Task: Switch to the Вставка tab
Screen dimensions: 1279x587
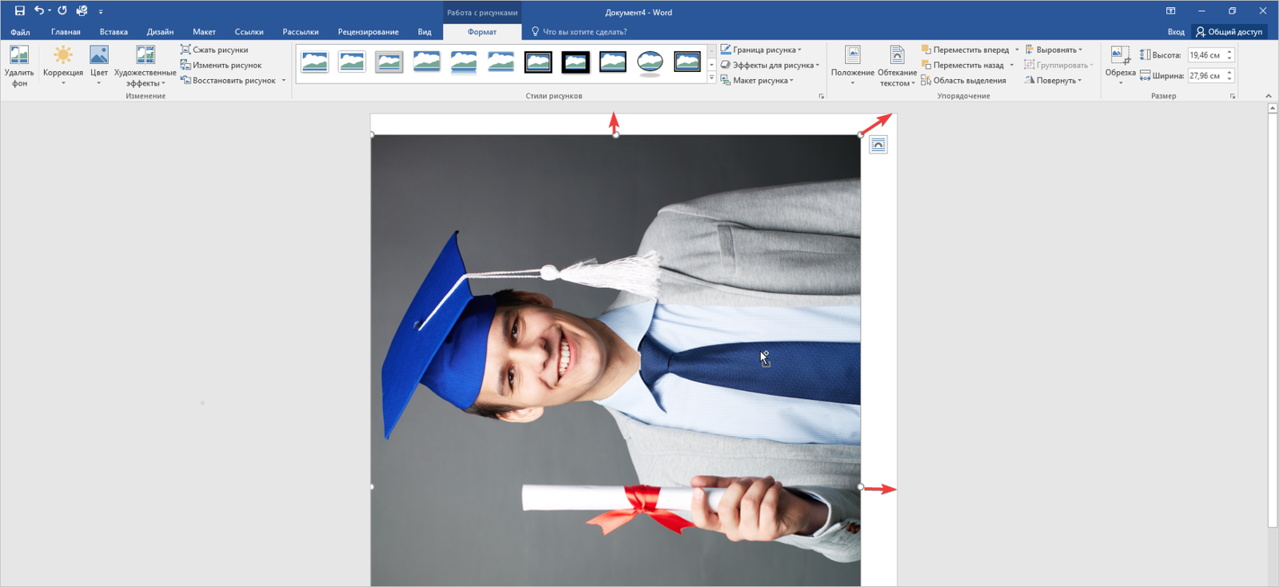Action: (114, 32)
